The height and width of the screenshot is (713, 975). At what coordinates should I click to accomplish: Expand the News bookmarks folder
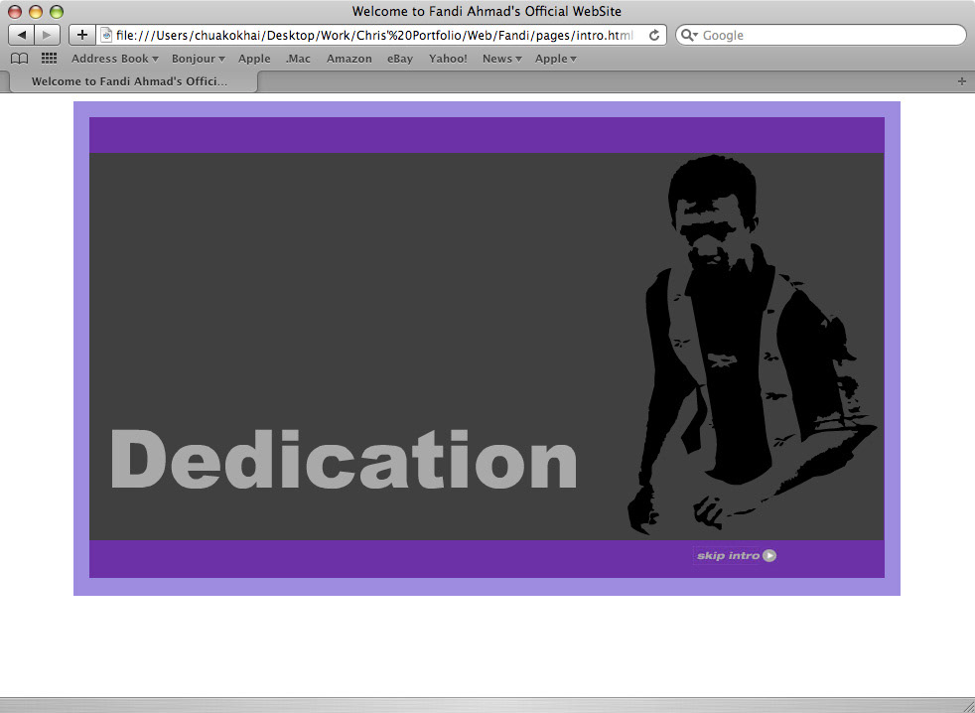point(501,59)
